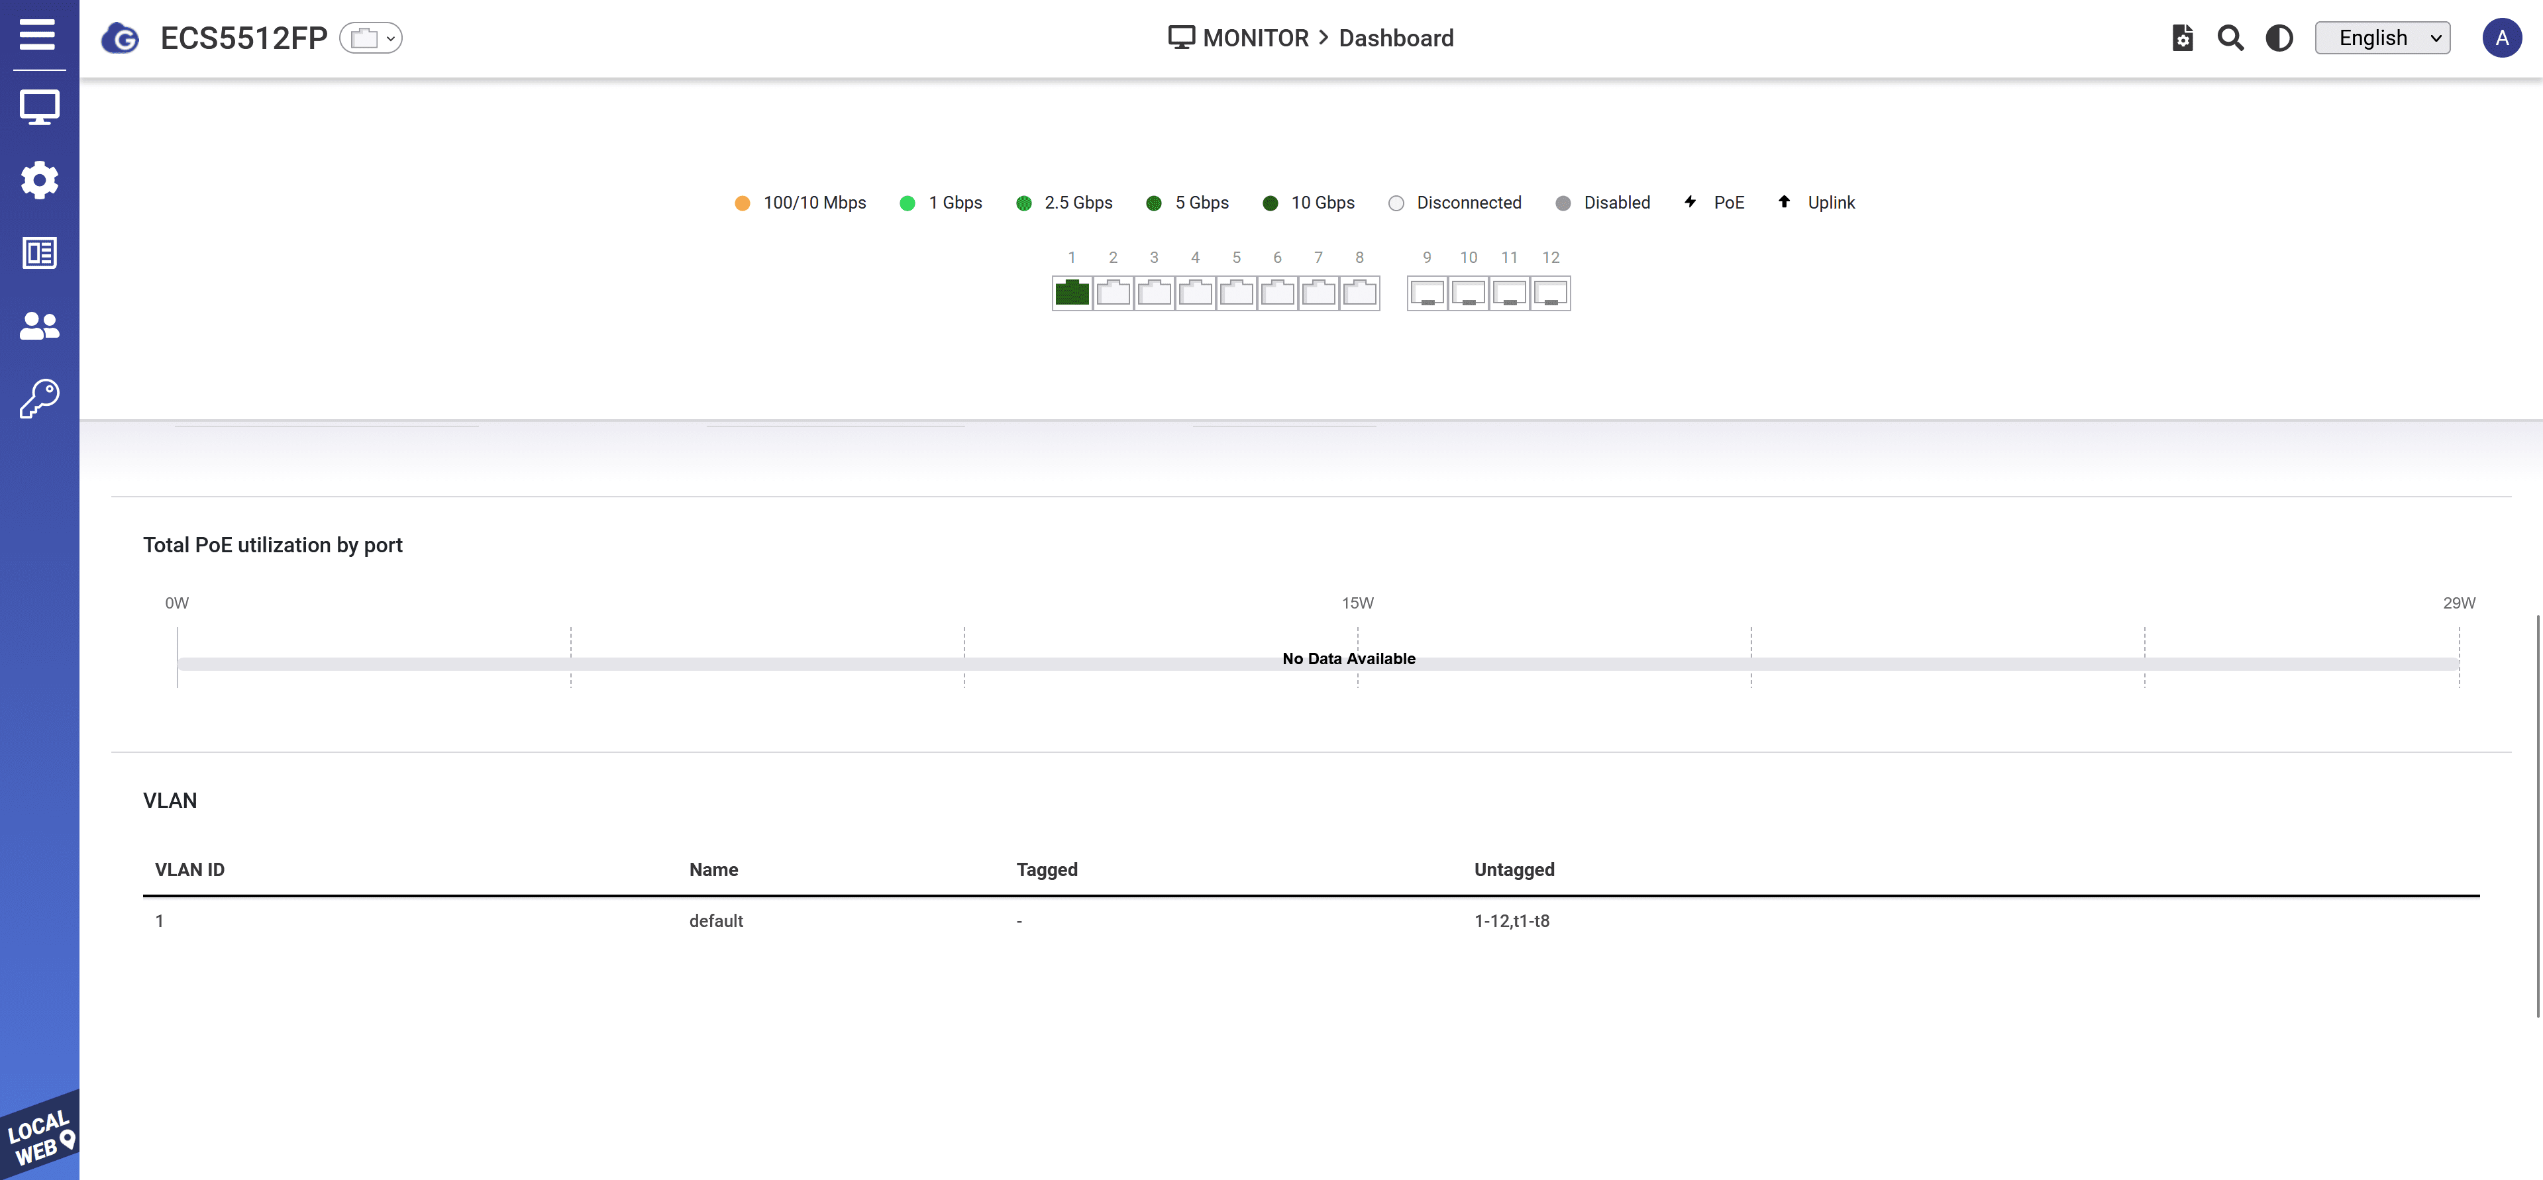Open the key tools sidebar icon

pyautogui.click(x=40, y=399)
